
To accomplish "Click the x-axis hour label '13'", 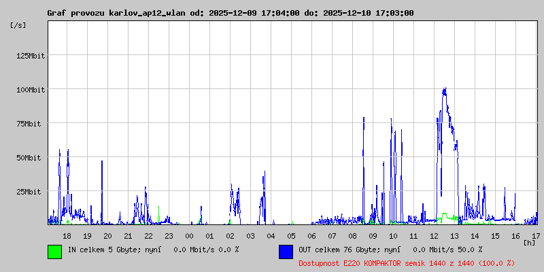I will click(454, 236).
